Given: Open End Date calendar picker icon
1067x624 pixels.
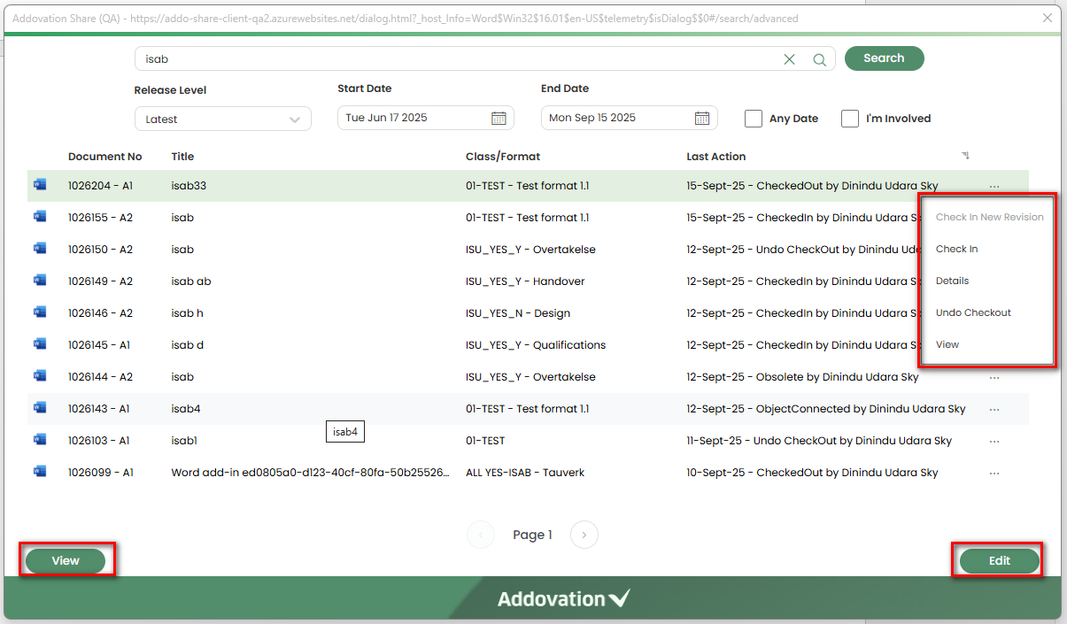Looking at the screenshot, I should point(701,118).
